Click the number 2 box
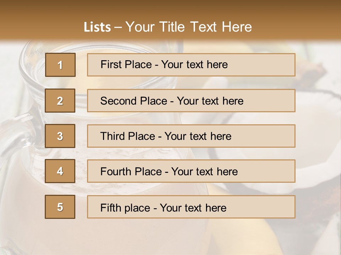This screenshot has width=341, height=255. click(x=60, y=101)
